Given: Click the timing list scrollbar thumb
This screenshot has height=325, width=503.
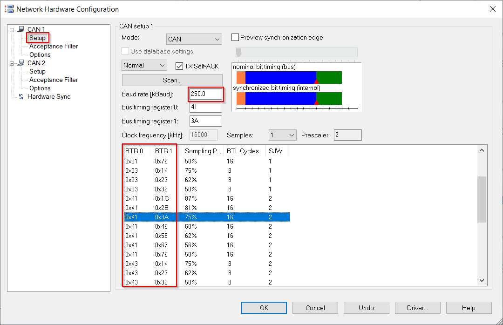Looking at the screenshot, I should click(x=482, y=199).
